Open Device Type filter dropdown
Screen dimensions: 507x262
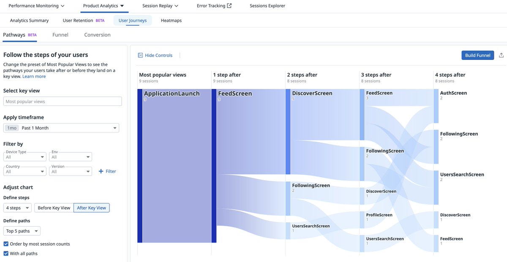[25, 156]
